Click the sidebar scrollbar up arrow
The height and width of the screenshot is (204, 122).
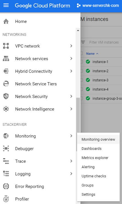[78, 30]
